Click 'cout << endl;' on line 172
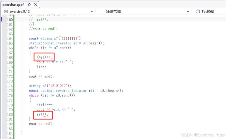The width and height of the screenshot is (226, 139). tap(41, 76)
